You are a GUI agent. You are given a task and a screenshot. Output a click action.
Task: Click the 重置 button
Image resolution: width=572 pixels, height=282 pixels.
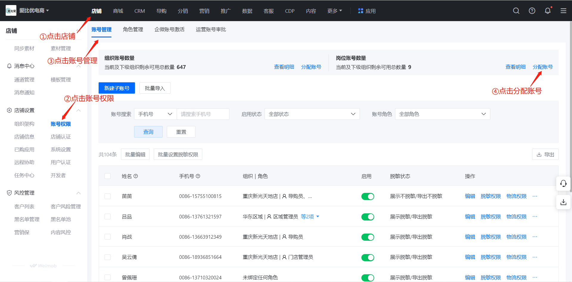181,132
